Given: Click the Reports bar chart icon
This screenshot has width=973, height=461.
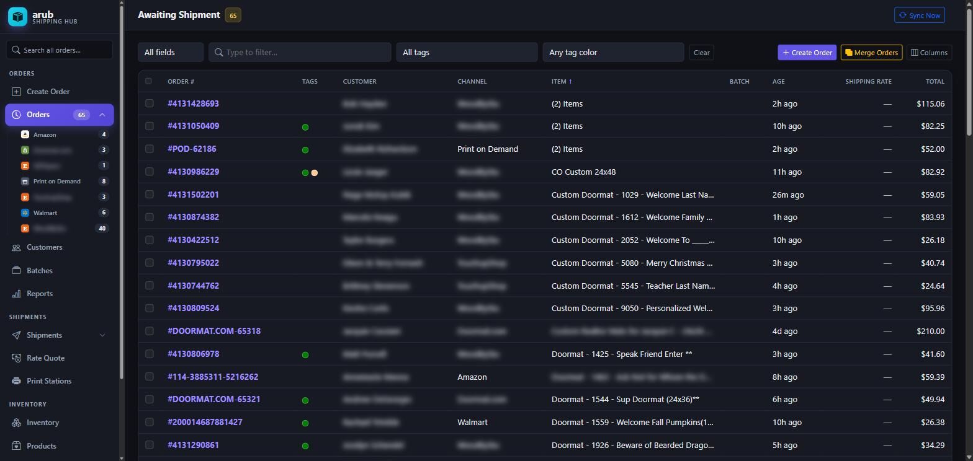Looking at the screenshot, I should click(x=16, y=294).
